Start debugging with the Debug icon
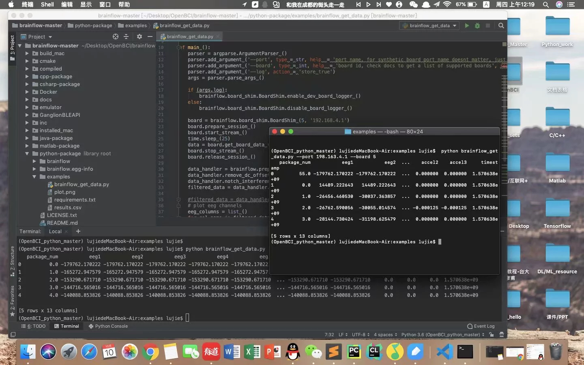This screenshot has width=584, height=365. point(477,26)
